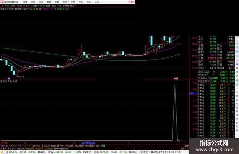Expand the 更多 periods dropdown
This screenshot has height=154, width=239.
click(x=73, y=6)
